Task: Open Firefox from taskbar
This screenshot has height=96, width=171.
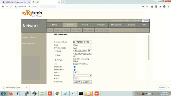Action: click(11, 94)
